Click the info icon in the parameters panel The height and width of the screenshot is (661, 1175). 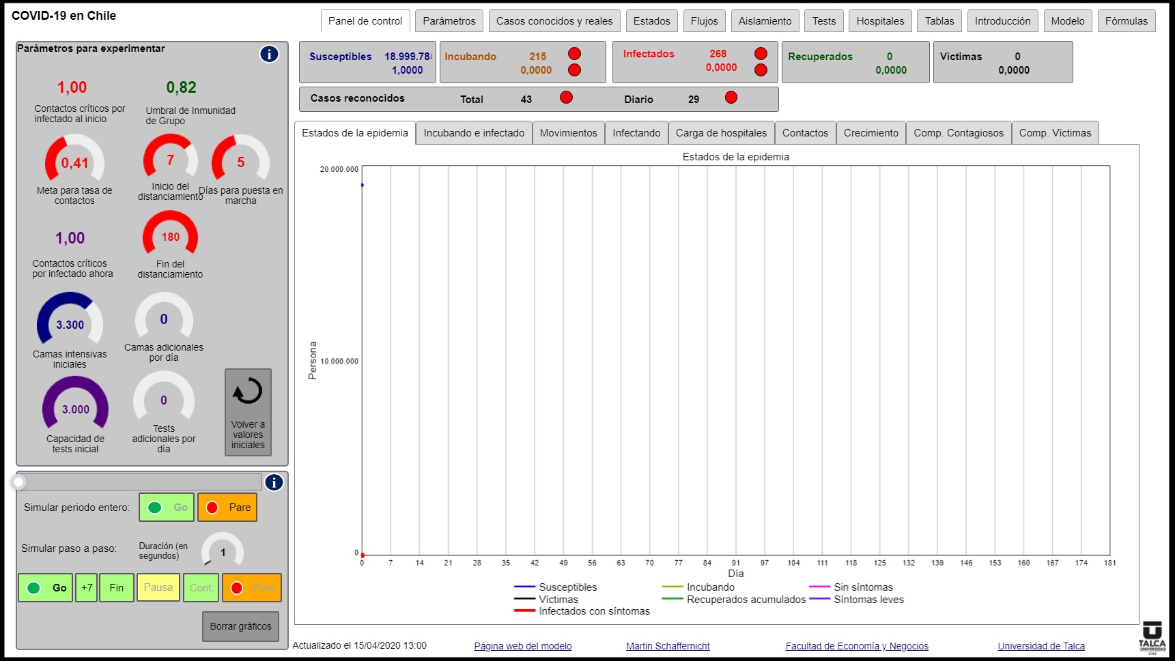[x=269, y=55]
